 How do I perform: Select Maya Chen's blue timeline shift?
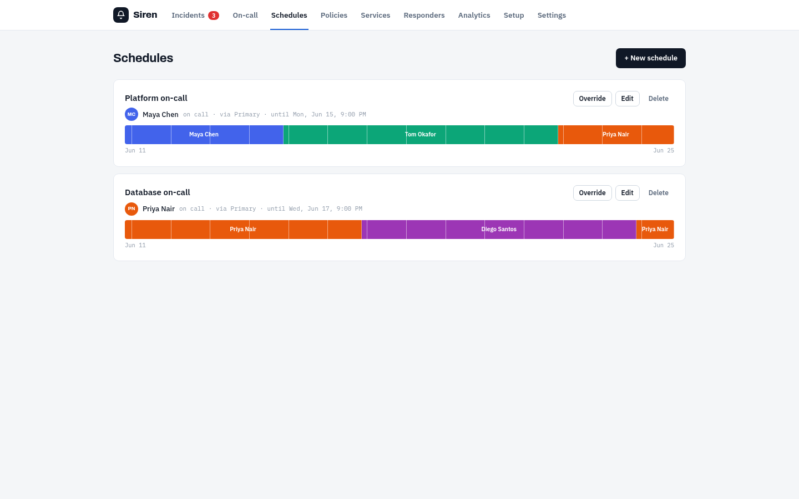(204, 135)
